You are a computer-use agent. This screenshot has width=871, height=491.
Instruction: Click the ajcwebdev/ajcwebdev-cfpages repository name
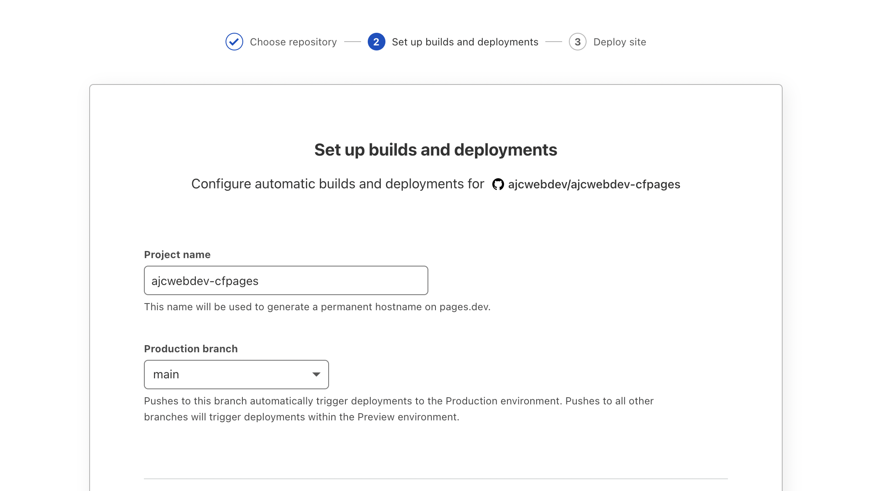[594, 184]
